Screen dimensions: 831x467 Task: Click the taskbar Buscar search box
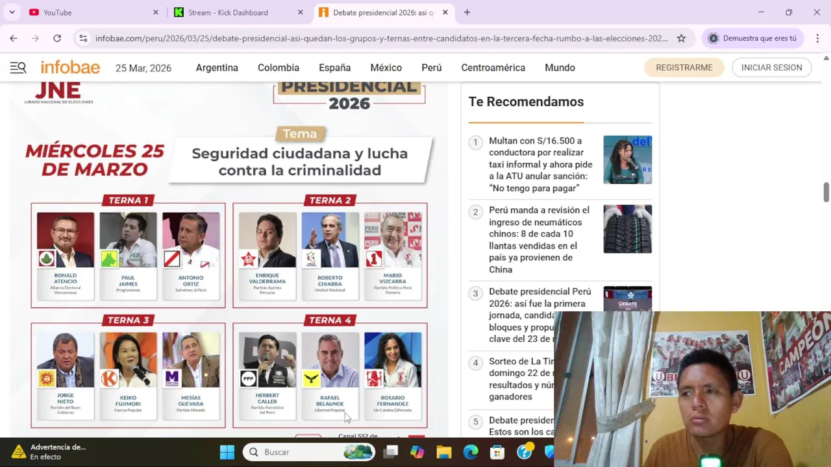(x=310, y=452)
